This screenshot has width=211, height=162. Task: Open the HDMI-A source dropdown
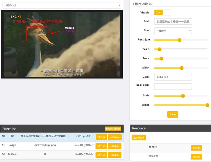(x=62, y=5)
